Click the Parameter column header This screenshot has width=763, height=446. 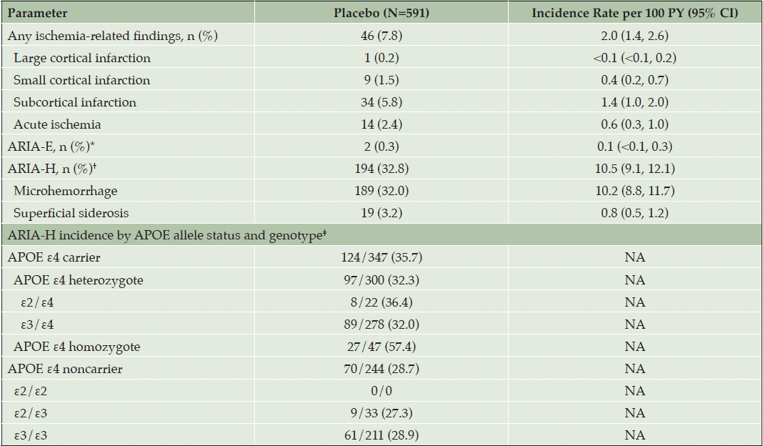[x=37, y=13]
